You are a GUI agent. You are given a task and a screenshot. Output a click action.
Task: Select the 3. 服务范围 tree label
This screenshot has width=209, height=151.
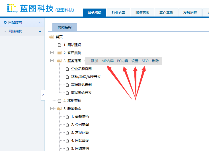tap(72, 61)
